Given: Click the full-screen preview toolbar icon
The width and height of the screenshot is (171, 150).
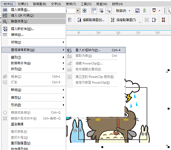Looking at the screenshot, I should [x=85, y=11].
